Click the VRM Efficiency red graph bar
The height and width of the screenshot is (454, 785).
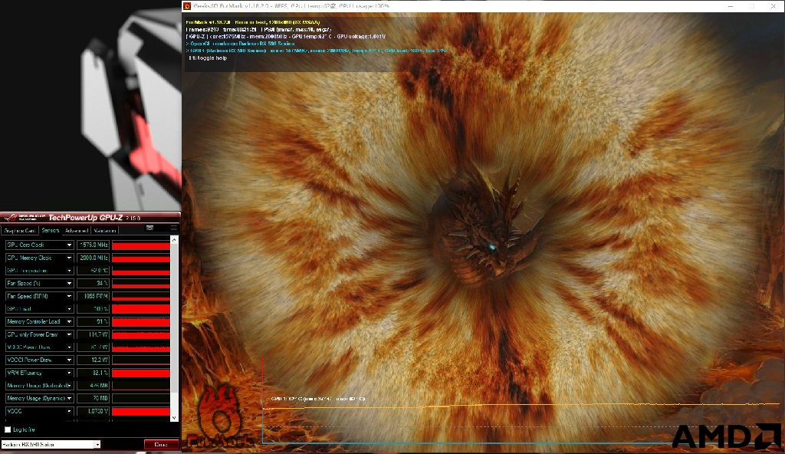(141, 373)
